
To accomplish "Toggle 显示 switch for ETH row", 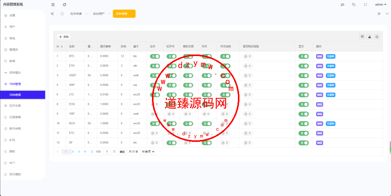I will 304,66.
